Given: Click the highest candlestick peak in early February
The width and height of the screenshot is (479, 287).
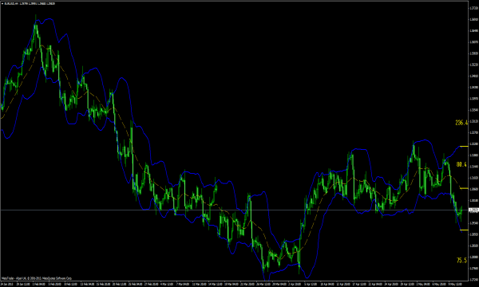Looking at the screenshot, I should (35, 16).
